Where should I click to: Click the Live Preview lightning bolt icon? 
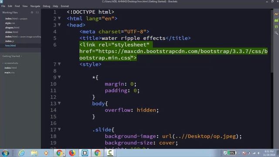276,14
